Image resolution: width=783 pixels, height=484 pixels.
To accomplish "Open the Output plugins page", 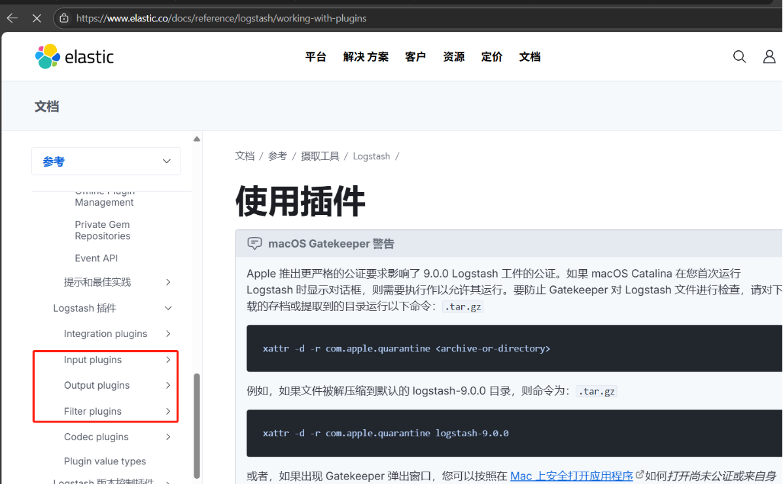I will 97,385.
